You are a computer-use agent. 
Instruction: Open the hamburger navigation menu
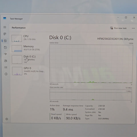5,27
